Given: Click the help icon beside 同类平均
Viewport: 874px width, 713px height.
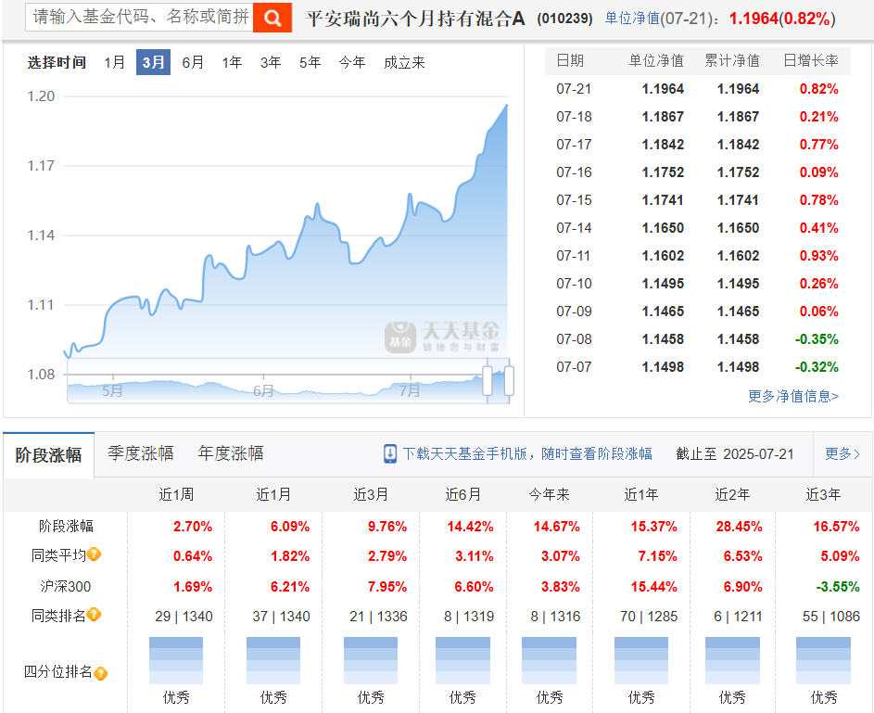Looking at the screenshot, I should pyautogui.click(x=95, y=554).
